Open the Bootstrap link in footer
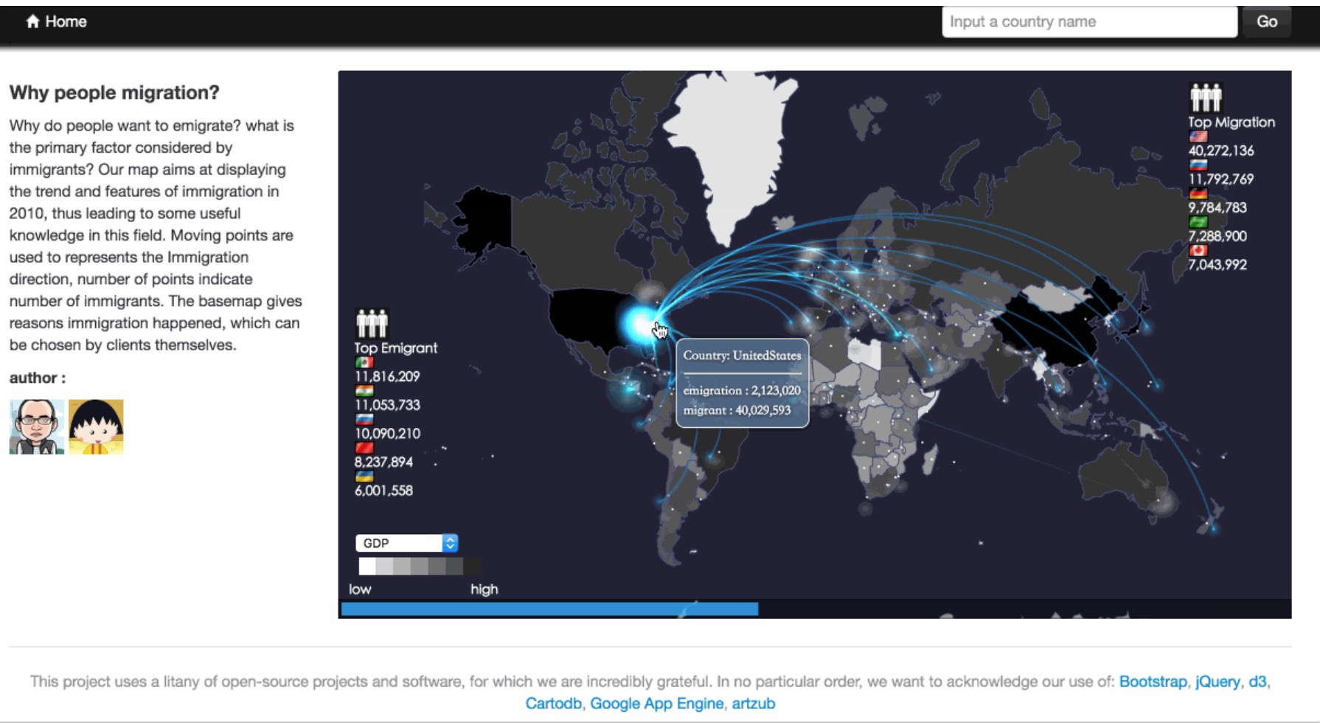 [1153, 682]
